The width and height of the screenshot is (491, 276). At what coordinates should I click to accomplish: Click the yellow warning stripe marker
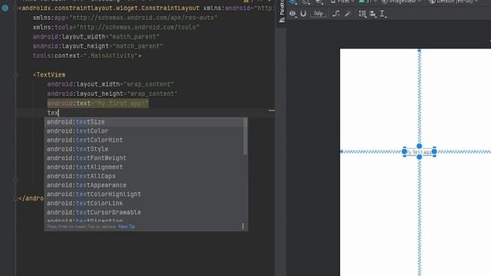coord(272,110)
